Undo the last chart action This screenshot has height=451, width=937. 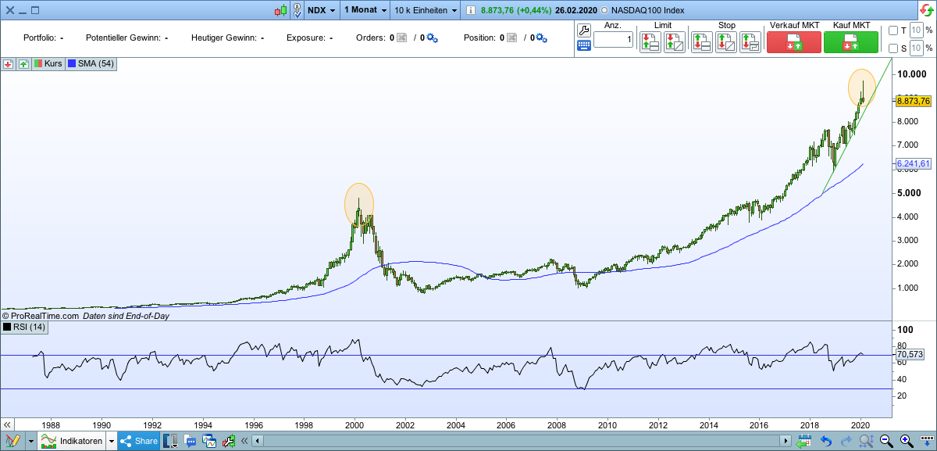[826, 440]
